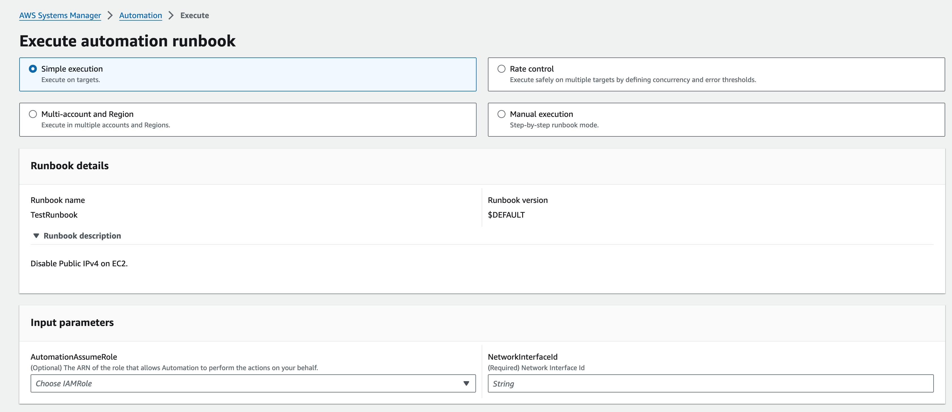Click the TestRunbook runbook name value
The width and height of the screenshot is (952, 412).
coord(54,215)
